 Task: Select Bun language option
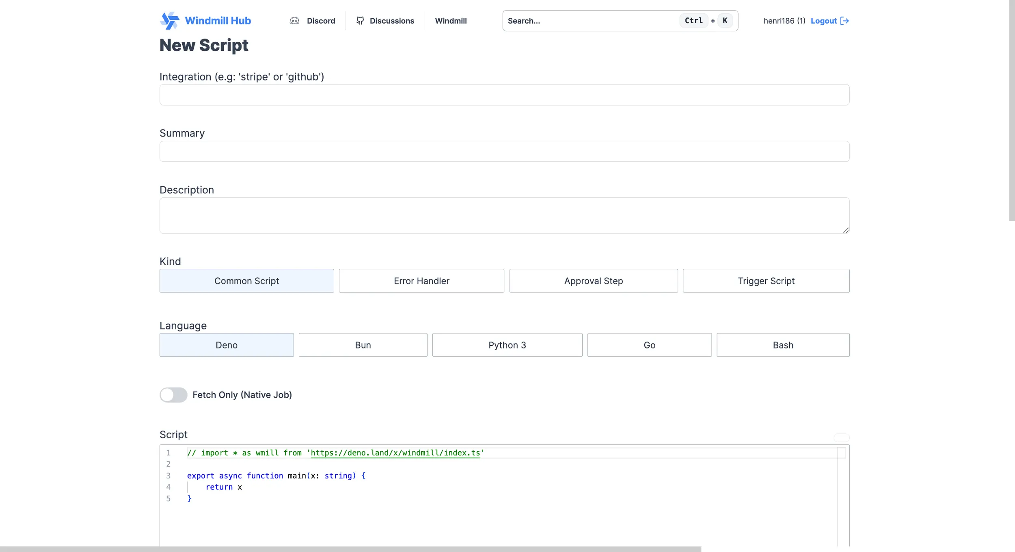363,345
